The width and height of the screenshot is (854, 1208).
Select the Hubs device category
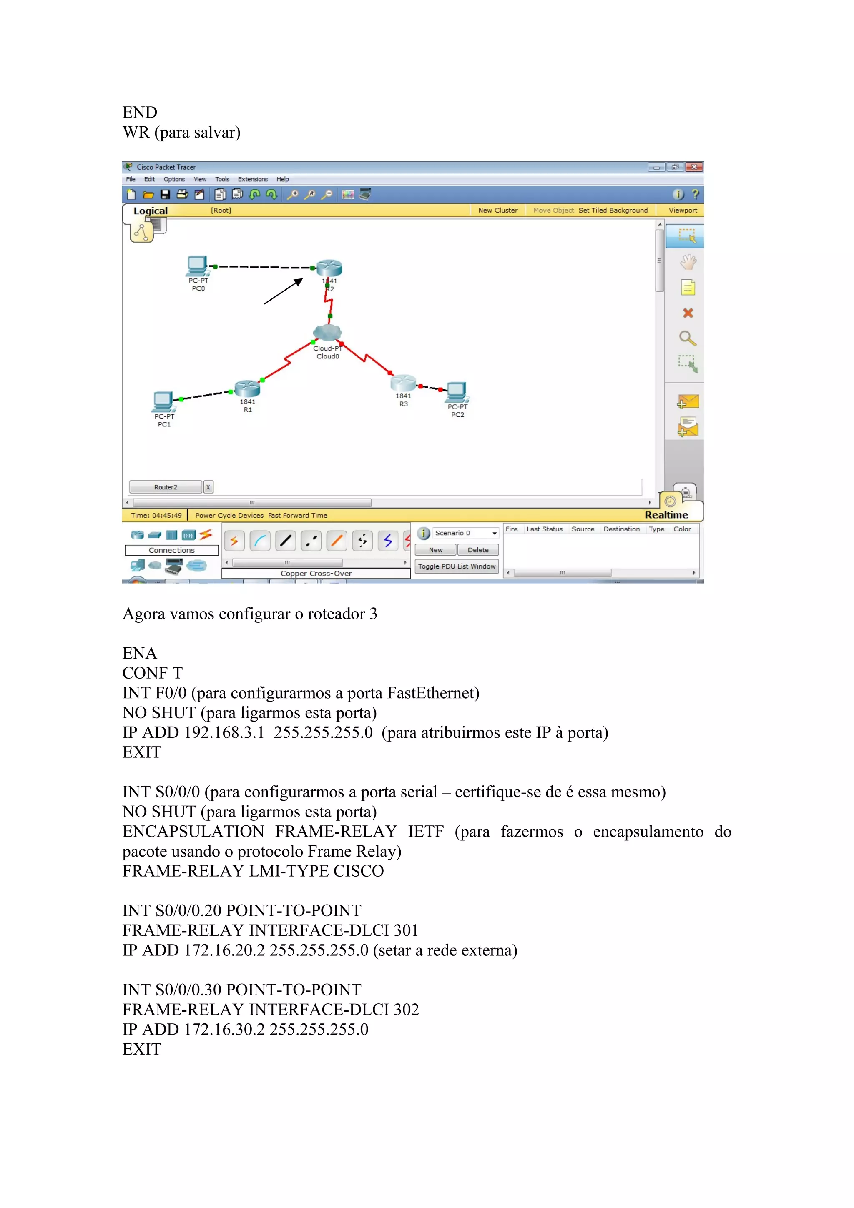pyautogui.click(x=171, y=535)
